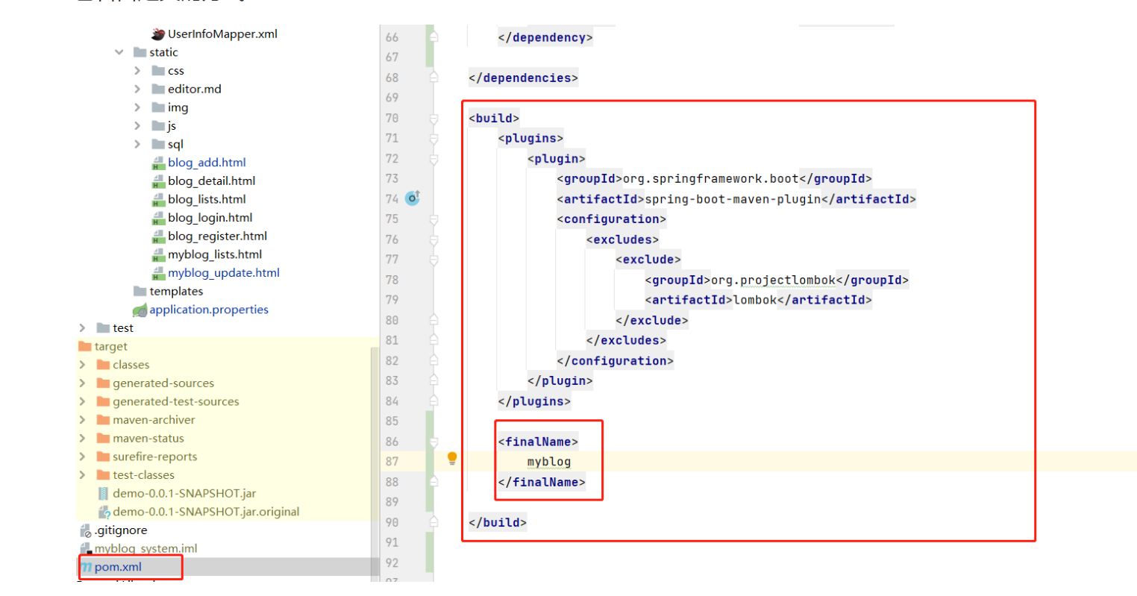The image size is (1137, 596).
Task: Collapse the static folder
Action: (119, 52)
